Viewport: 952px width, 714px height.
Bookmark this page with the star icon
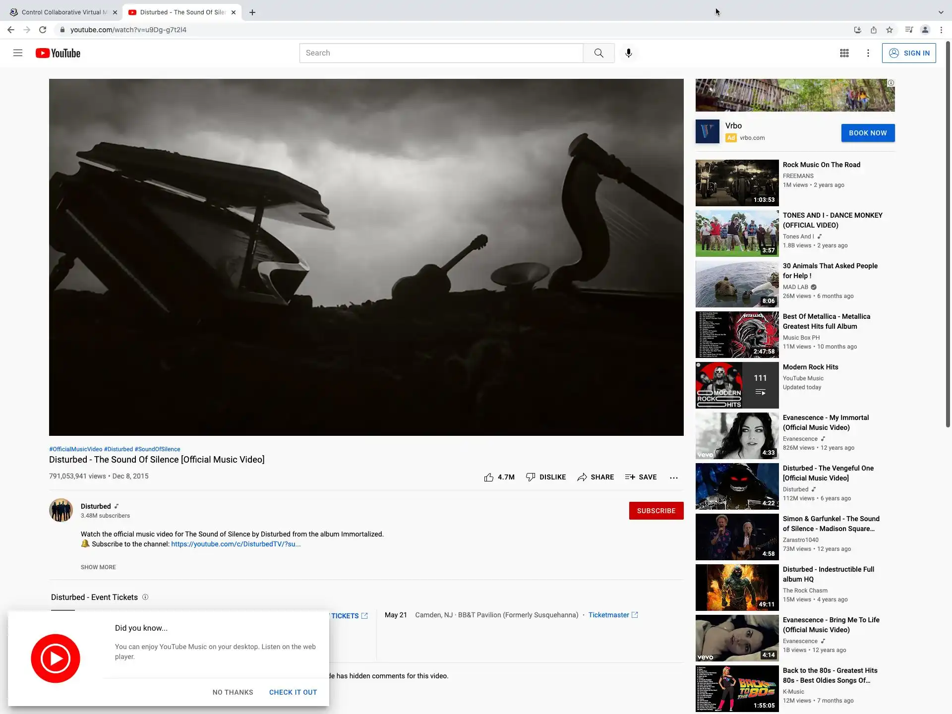click(890, 30)
